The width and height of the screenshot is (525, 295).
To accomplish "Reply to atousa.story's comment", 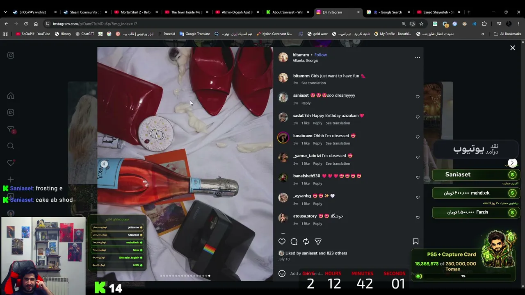I will pyautogui.click(x=317, y=224).
